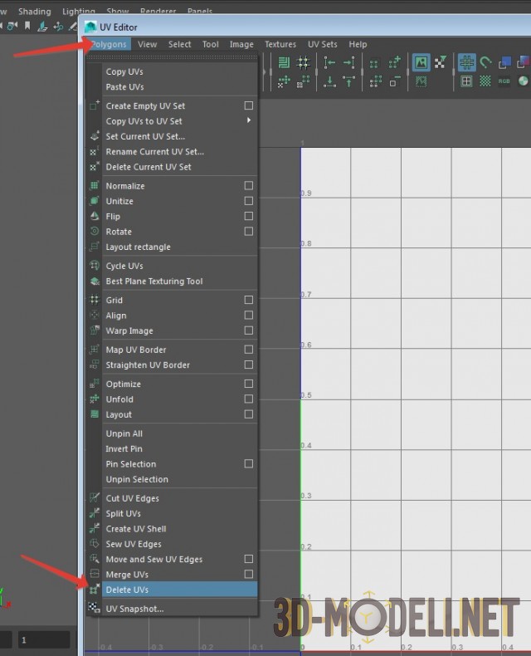Click the green checkered tile icon
The height and width of the screenshot is (656, 531).
(x=485, y=81)
